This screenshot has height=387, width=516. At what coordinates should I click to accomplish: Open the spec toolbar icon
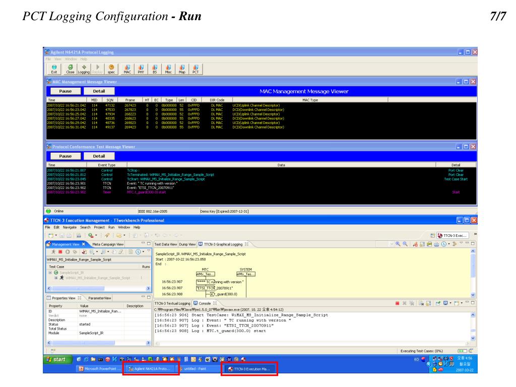coord(111,69)
